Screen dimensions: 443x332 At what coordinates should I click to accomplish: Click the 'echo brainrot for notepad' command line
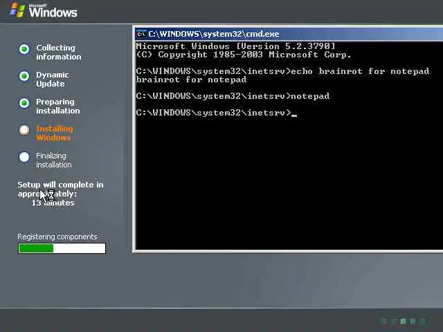(283, 71)
